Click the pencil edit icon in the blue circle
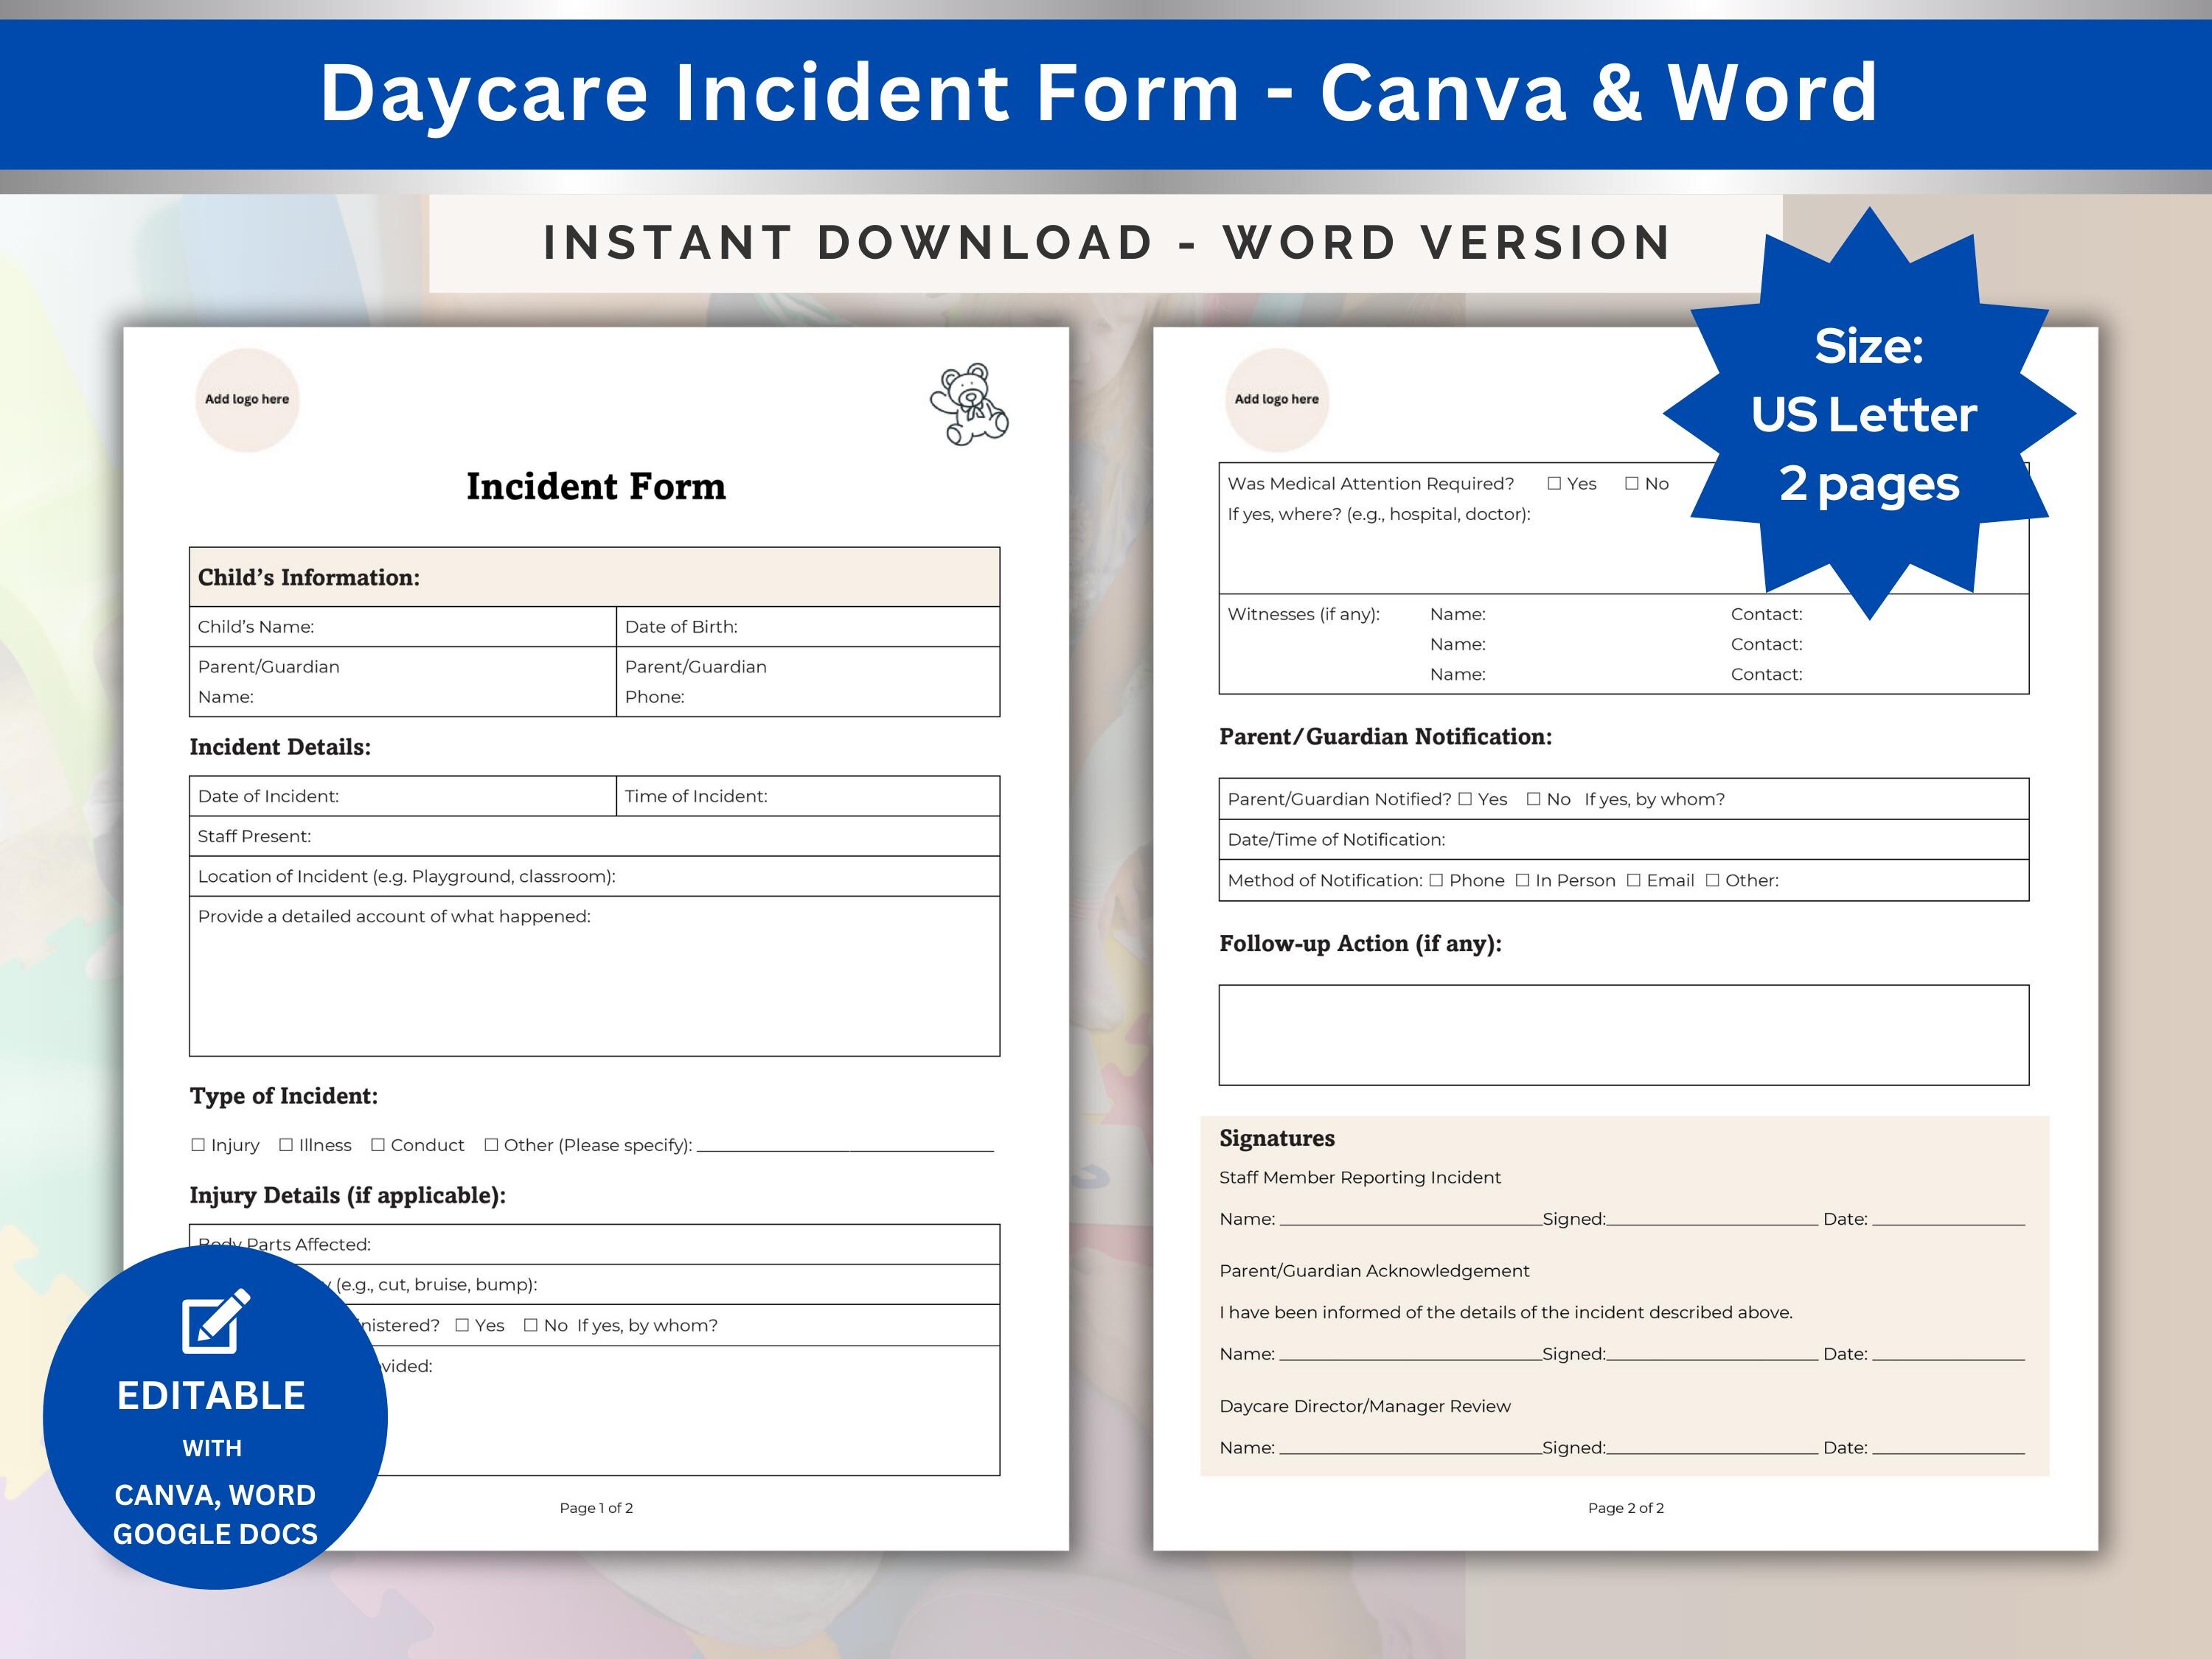Screen dimensions: 2212x1659 (x=213, y=1322)
